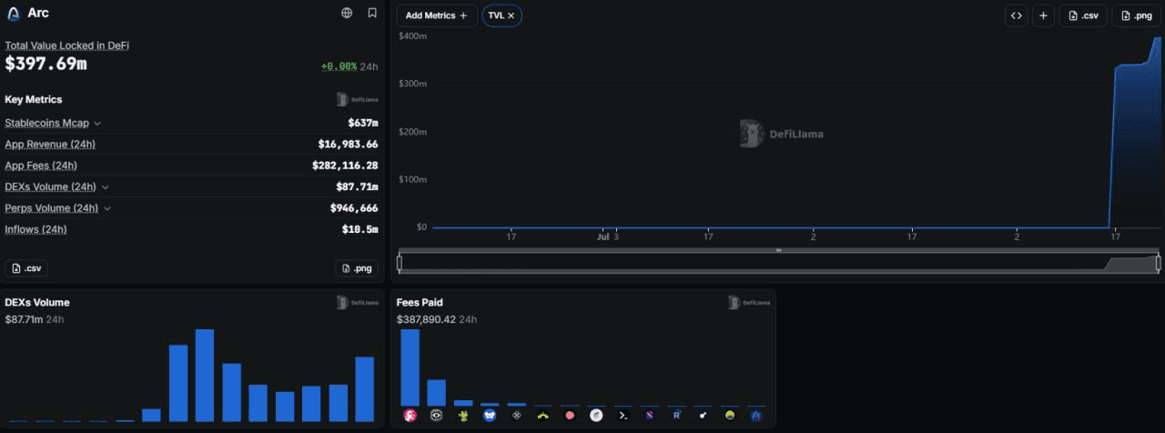Screen dimensions: 1165x433
Task: Click the $282,116.28 fees value
Action: [x=345, y=166]
